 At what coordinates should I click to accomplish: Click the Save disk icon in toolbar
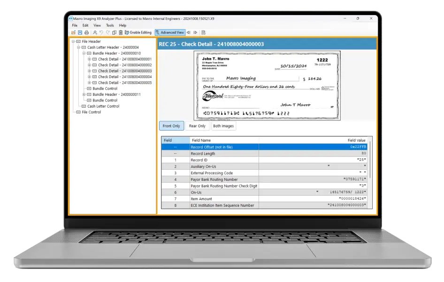80,32
